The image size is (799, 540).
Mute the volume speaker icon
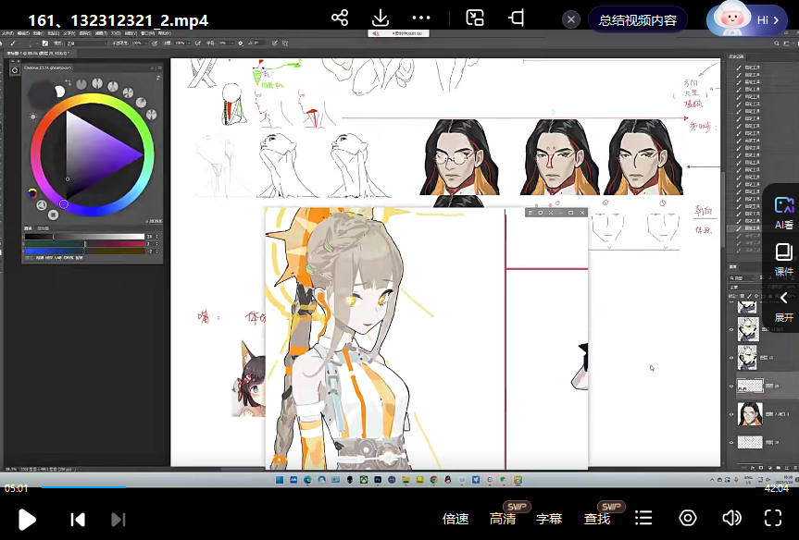(x=731, y=518)
